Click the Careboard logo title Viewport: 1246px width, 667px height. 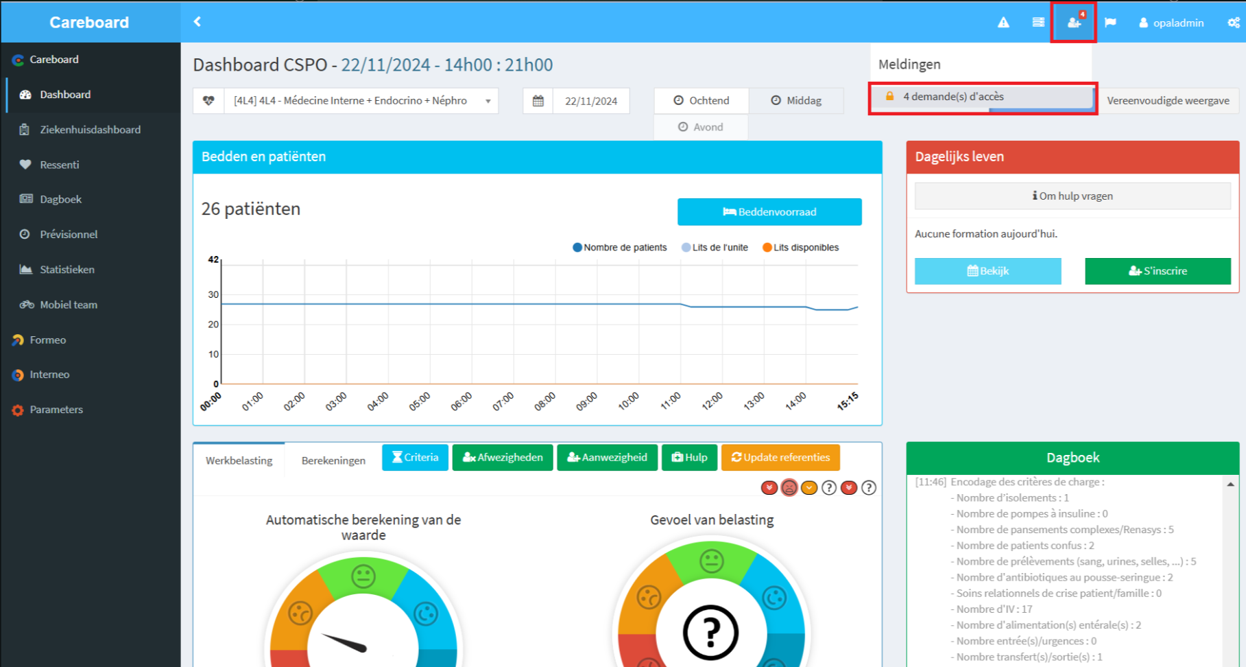click(89, 23)
